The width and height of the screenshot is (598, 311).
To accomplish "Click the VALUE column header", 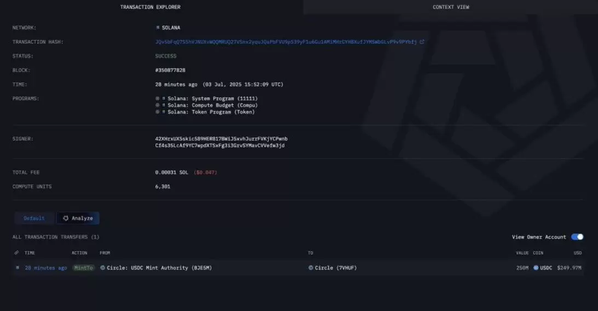I will (522, 253).
